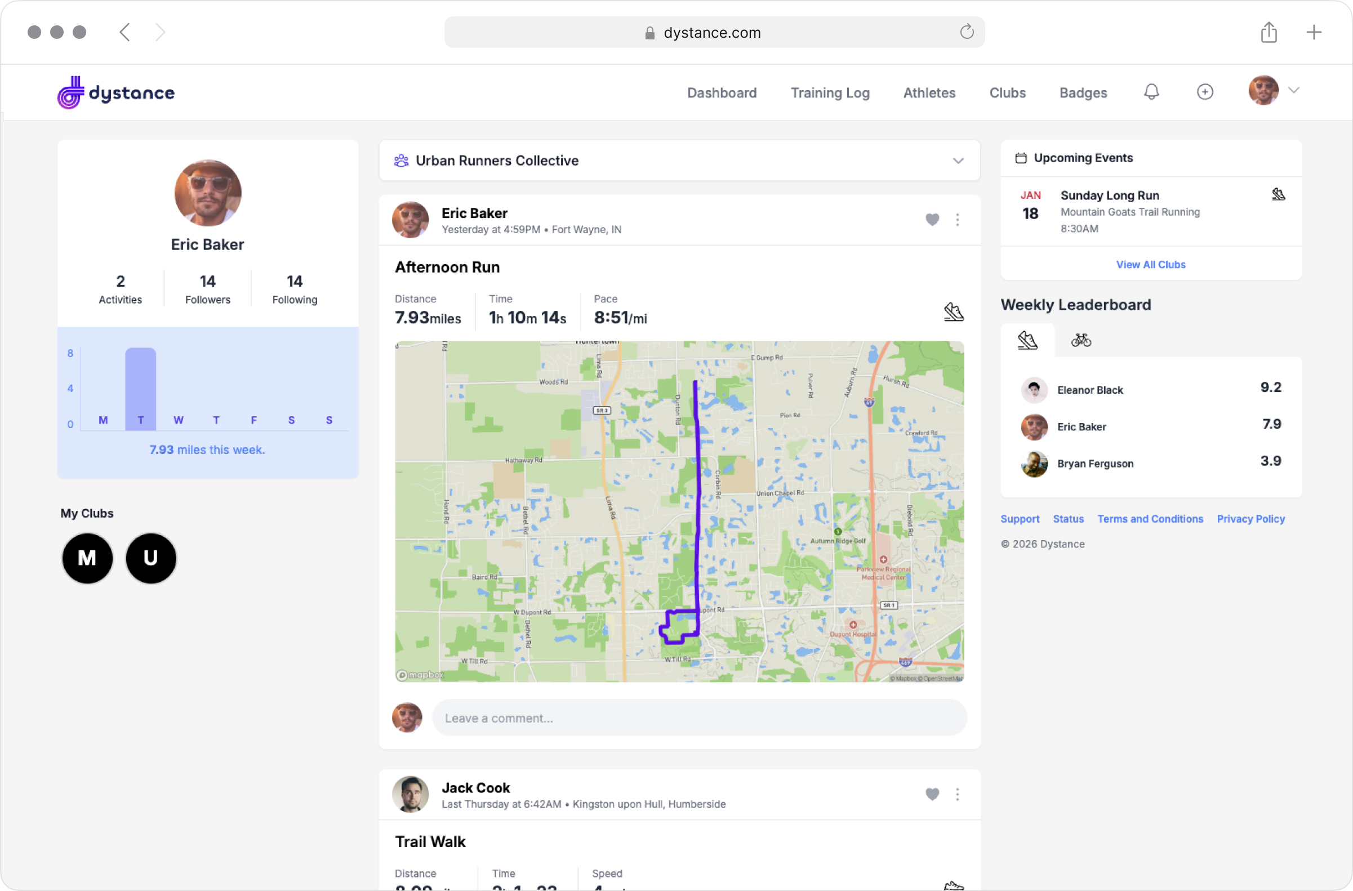Open the M club badge

pyautogui.click(x=87, y=558)
